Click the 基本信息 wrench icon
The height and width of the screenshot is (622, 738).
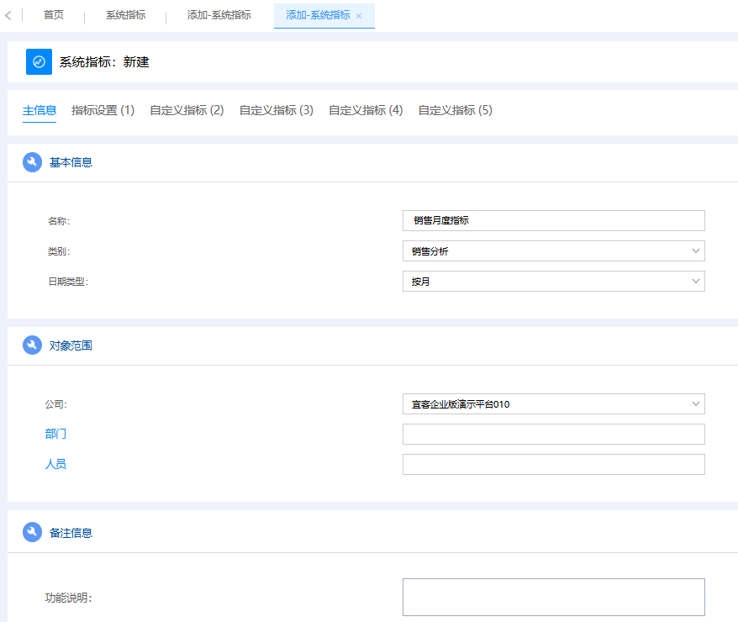(33, 162)
